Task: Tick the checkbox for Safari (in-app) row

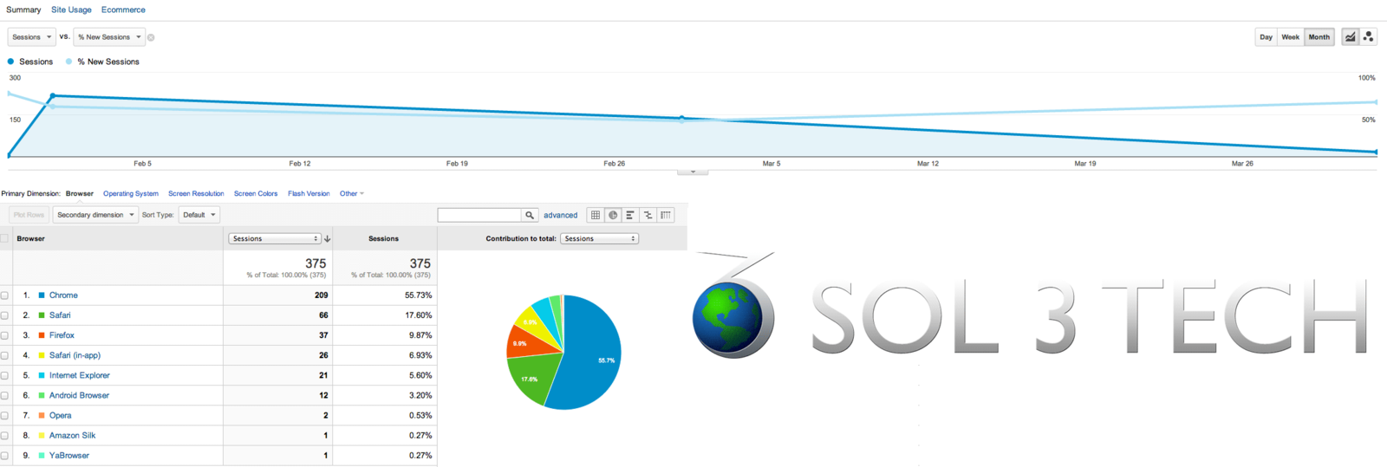Action: click(x=4, y=355)
